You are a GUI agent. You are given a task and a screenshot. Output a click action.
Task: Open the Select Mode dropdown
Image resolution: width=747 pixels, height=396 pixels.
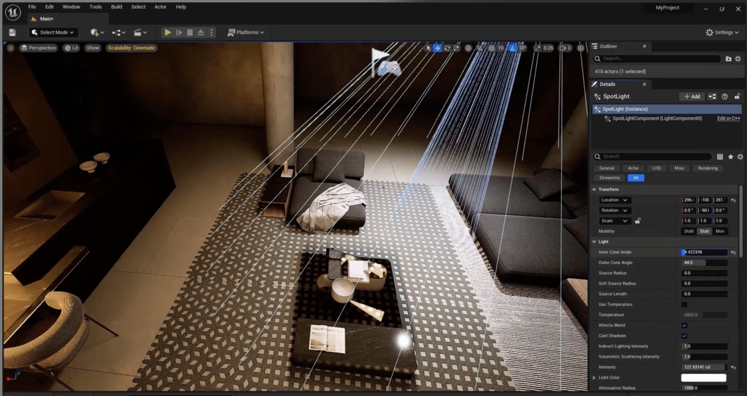tap(53, 33)
